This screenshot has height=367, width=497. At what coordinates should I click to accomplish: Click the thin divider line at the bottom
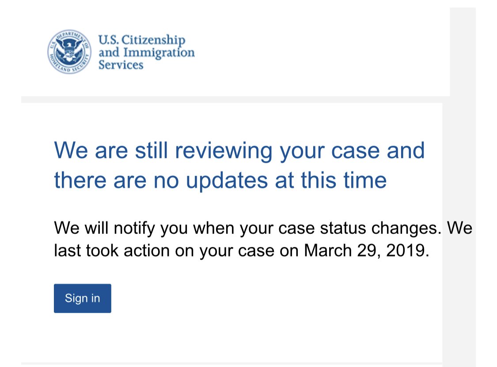(x=231, y=363)
